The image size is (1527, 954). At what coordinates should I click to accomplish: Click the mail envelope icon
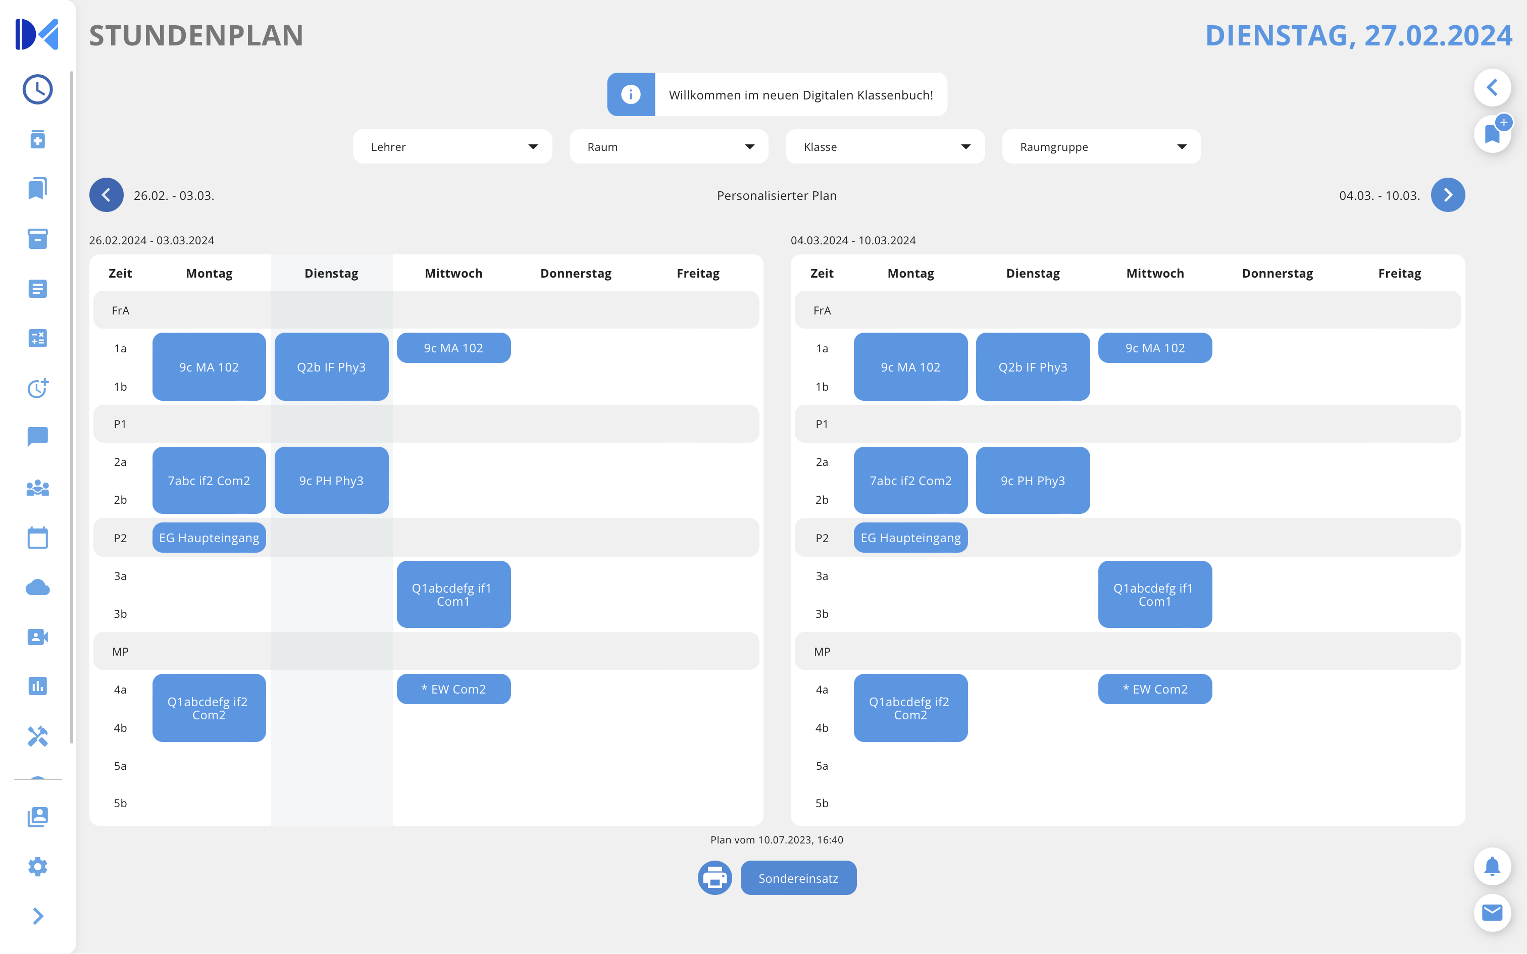(1492, 913)
